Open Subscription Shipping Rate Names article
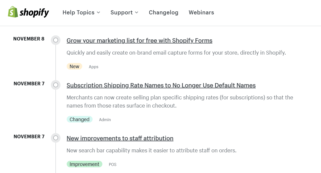The image size is (321, 173). [x=161, y=85]
